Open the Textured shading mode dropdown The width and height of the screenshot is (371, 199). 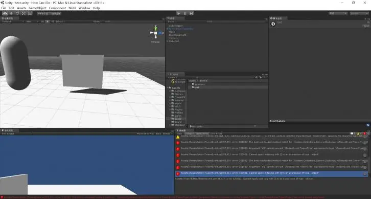tap(13, 21)
